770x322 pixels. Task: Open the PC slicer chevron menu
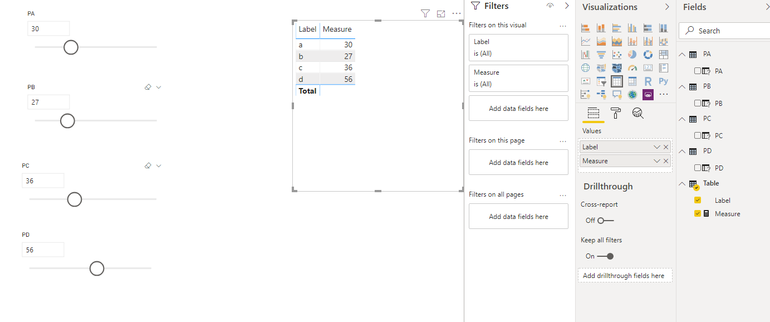[x=159, y=165]
